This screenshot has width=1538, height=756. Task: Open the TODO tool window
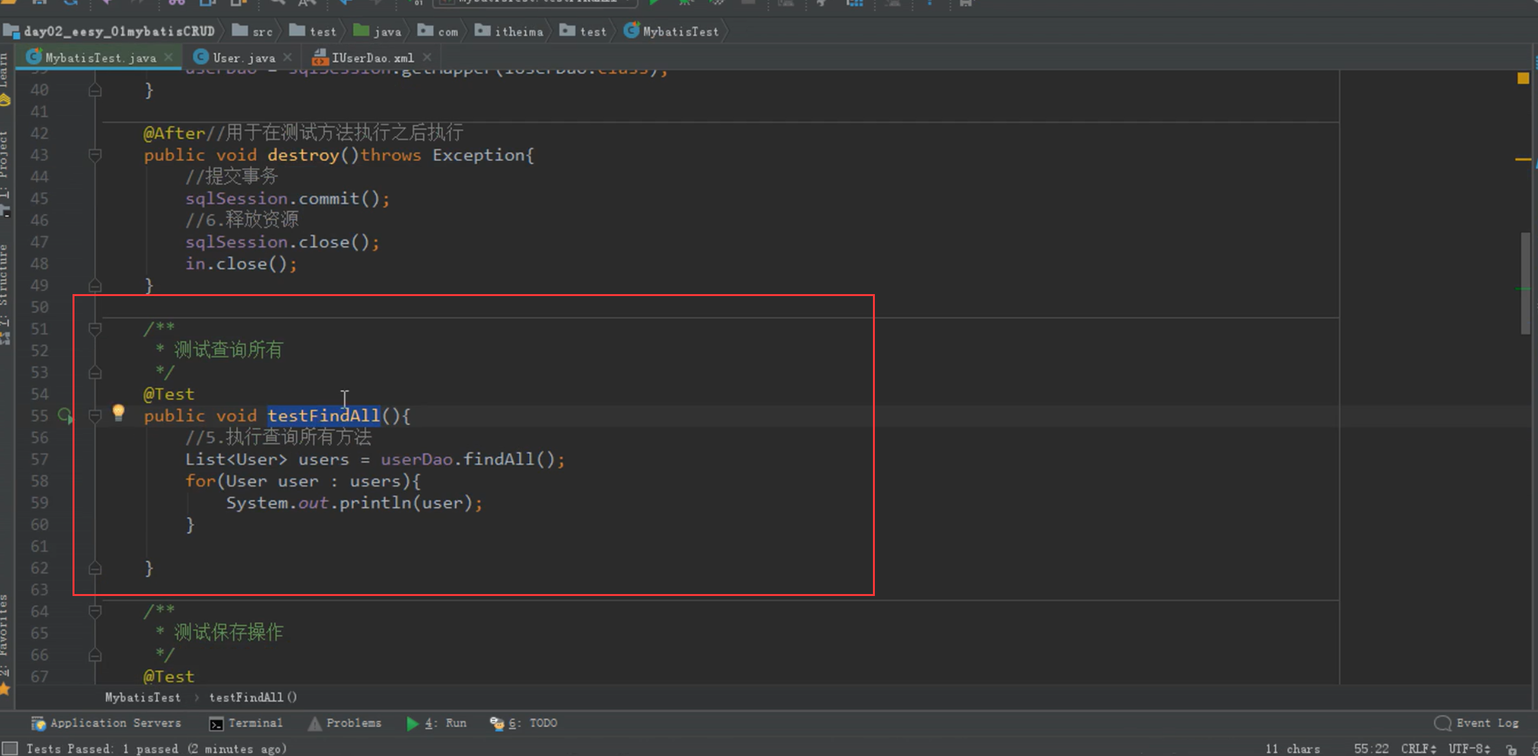(x=524, y=723)
